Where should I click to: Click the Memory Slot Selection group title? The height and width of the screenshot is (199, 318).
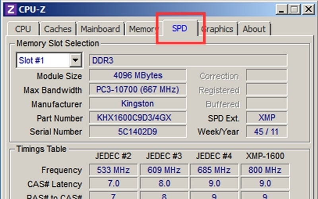pos(58,43)
